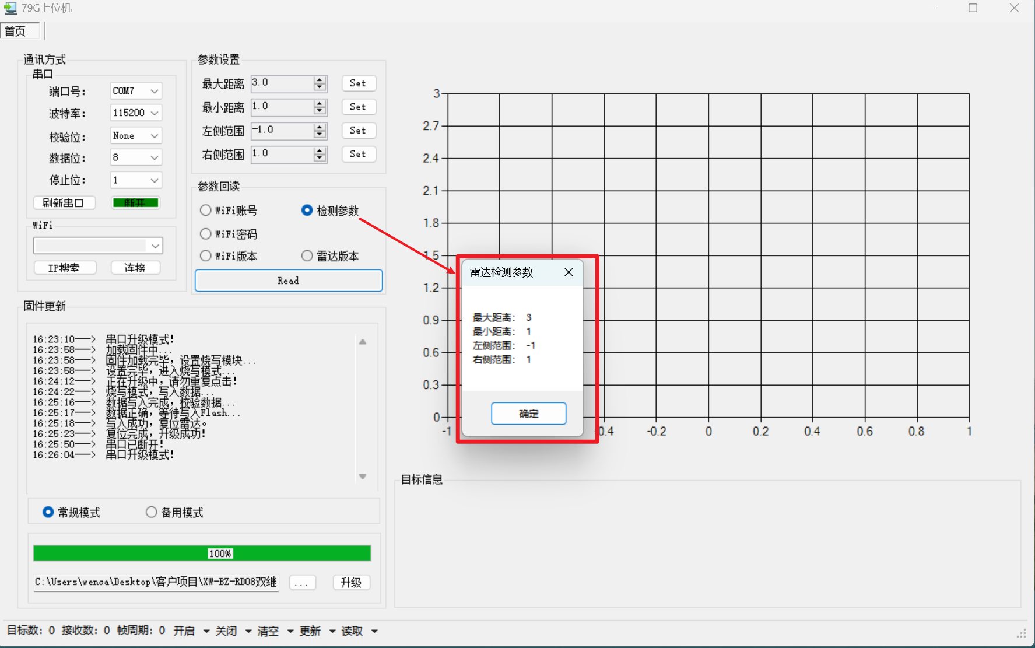Increase 左侧范围 with the up arrow
This screenshot has height=648, width=1035.
tap(320, 127)
